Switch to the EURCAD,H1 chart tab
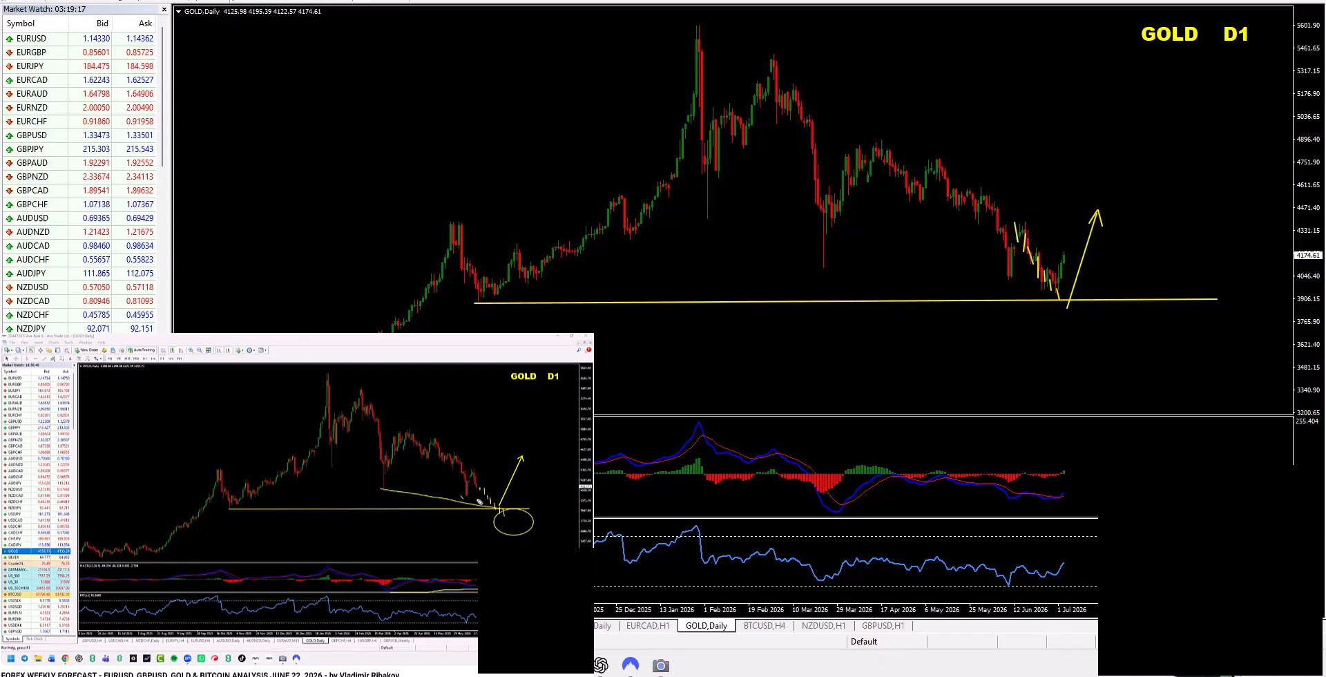Viewport: 1326px width, 677px height. pyautogui.click(x=648, y=626)
